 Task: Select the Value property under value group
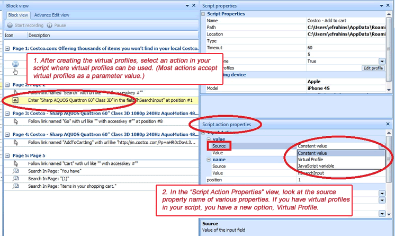click(x=218, y=153)
